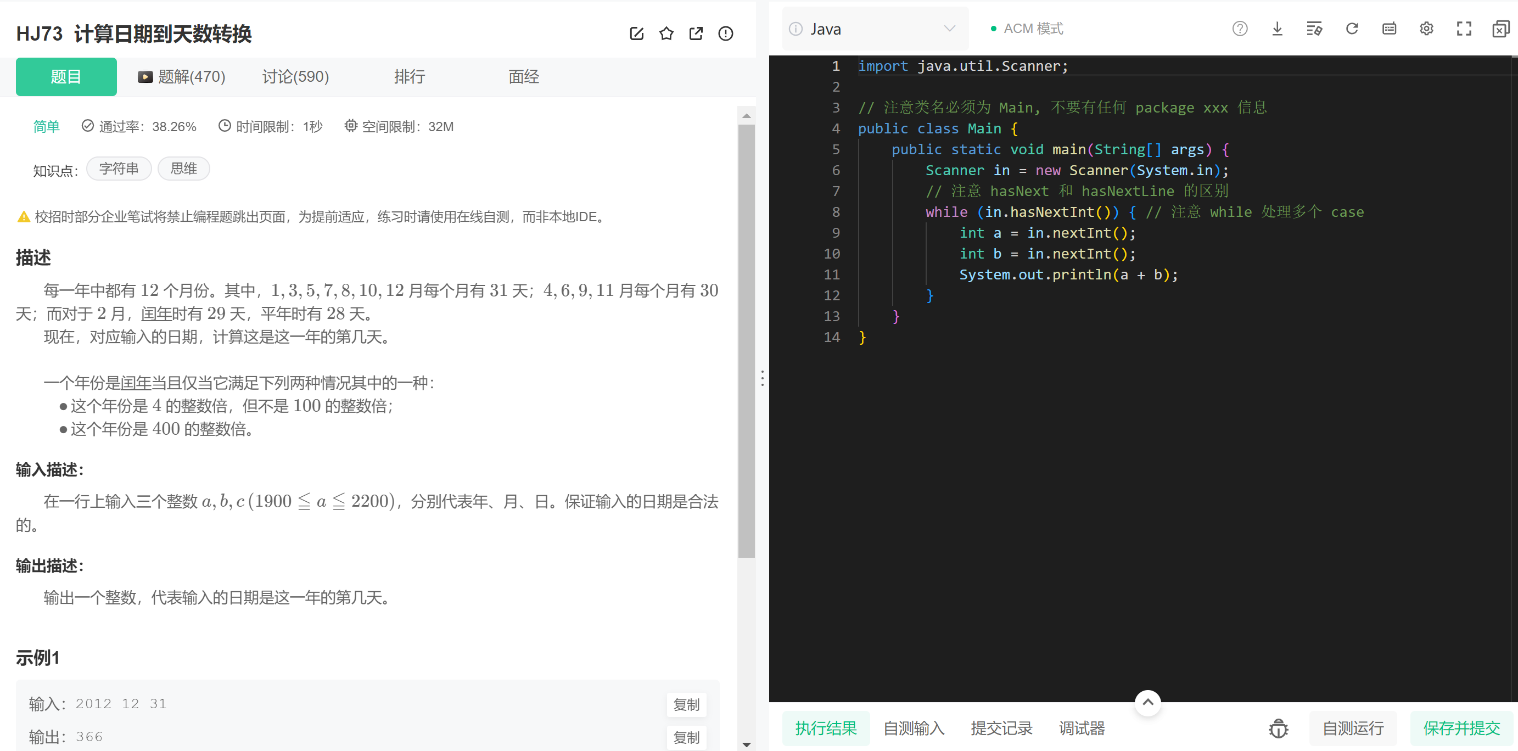Click line number 8 in the gutter
The height and width of the screenshot is (751, 1518).
pos(836,212)
